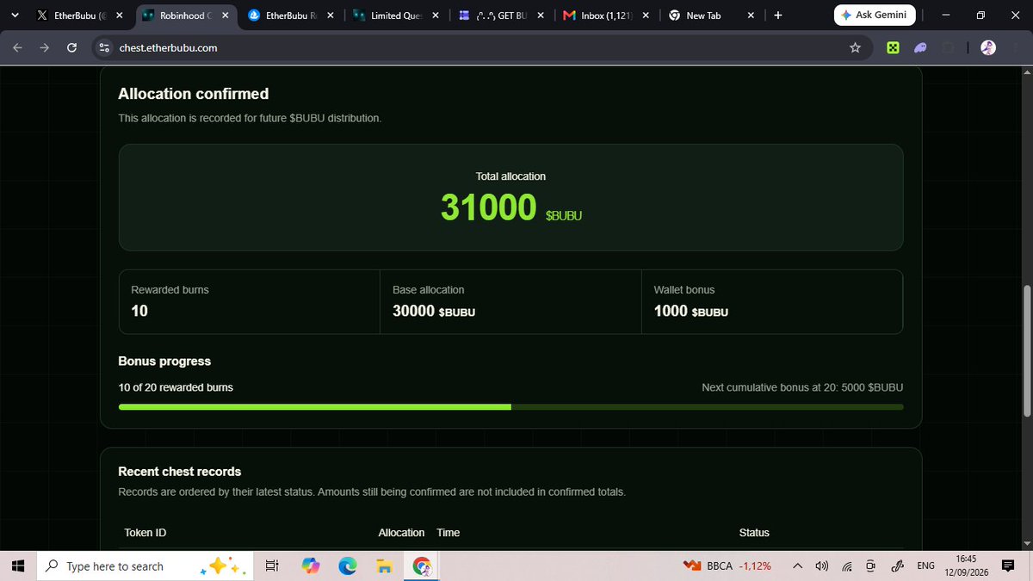
Task: Bookmark this page with the star
Action: 855,48
